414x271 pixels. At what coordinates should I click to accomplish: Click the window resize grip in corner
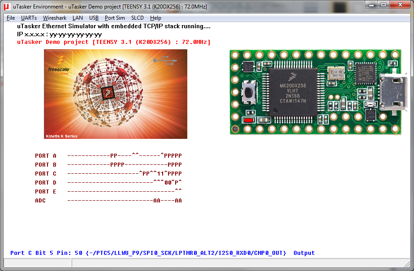point(407,263)
